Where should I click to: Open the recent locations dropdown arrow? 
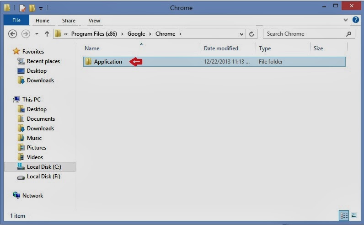(37, 34)
